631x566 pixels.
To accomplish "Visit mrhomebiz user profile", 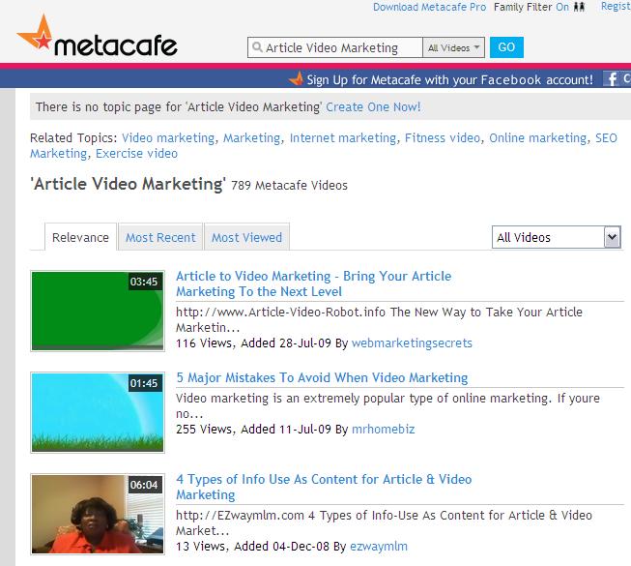I will point(383,429).
